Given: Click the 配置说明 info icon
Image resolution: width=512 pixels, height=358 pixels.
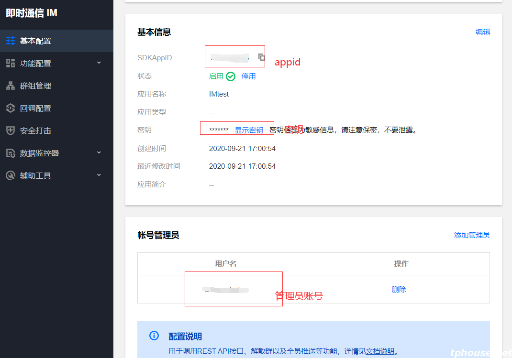Looking at the screenshot, I should point(154,336).
